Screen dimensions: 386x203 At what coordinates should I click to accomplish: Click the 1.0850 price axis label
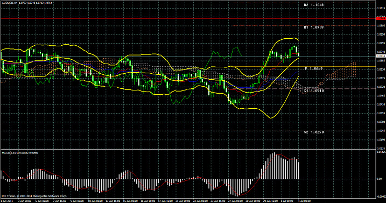(381, 34)
